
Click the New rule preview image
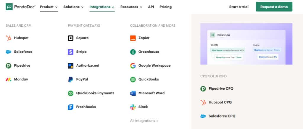pos(246,44)
